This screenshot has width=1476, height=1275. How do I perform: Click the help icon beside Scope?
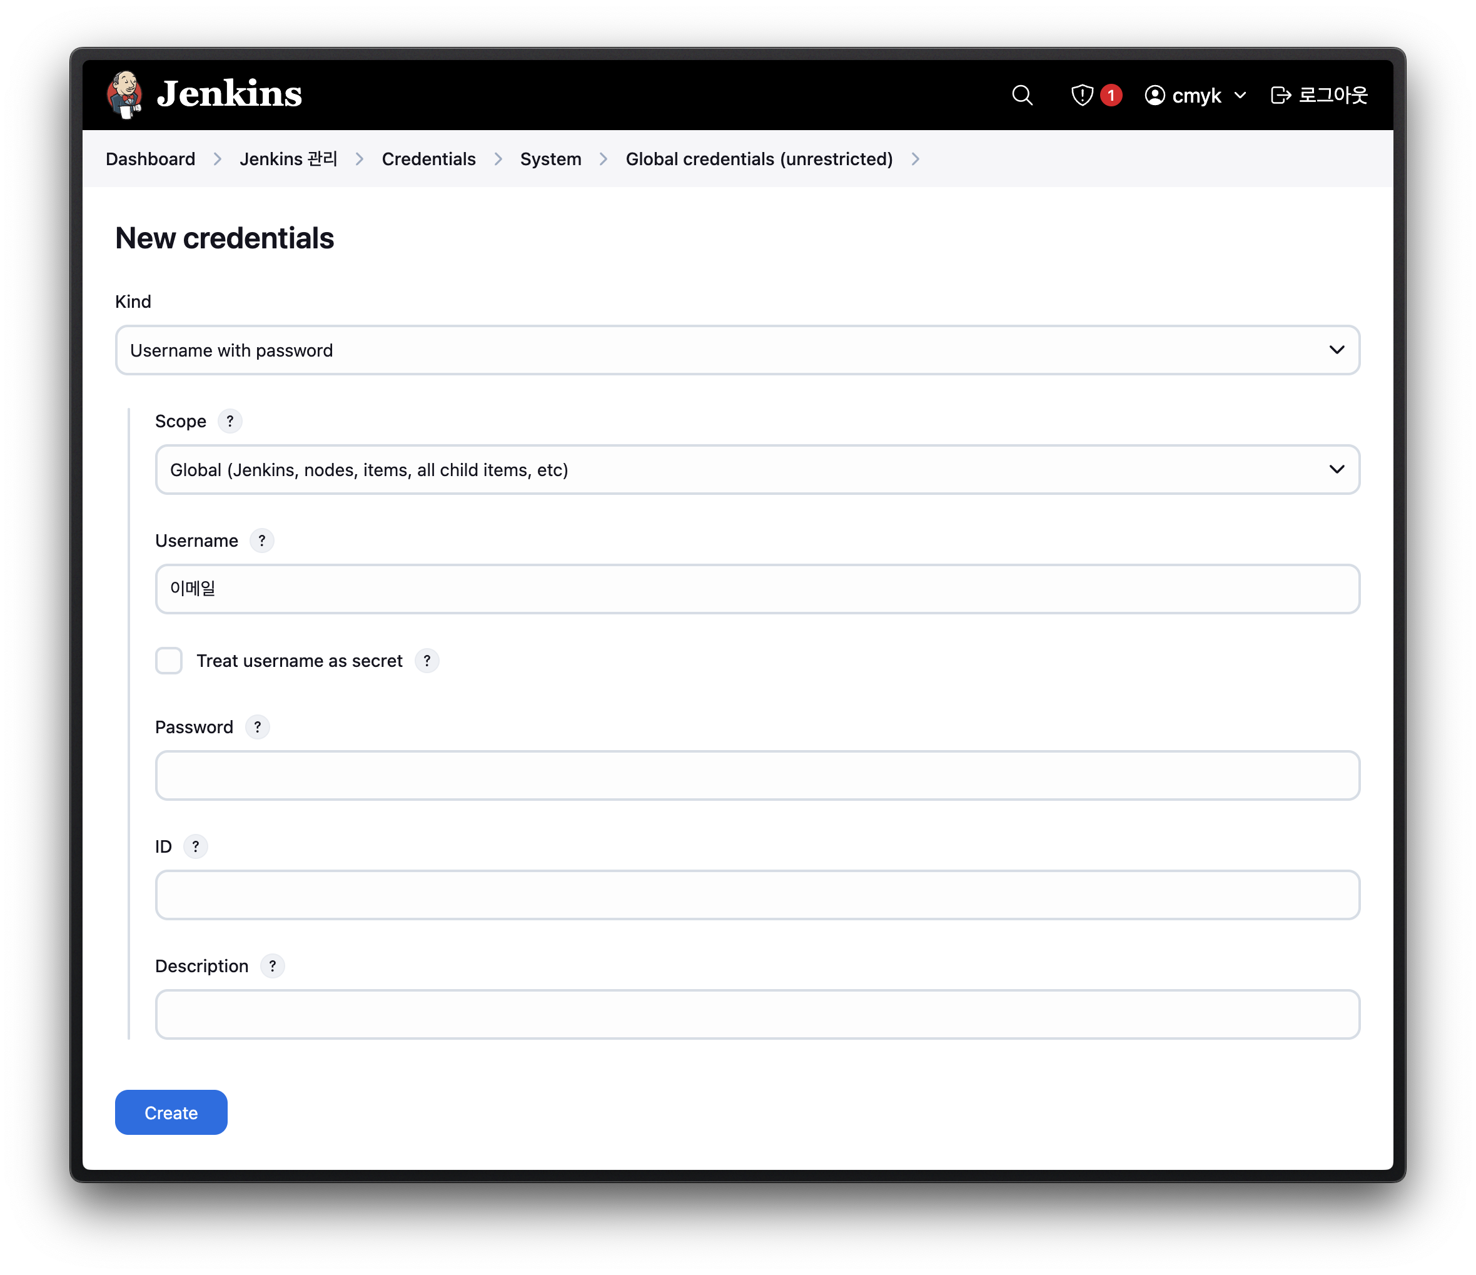click(x=230, y=421)
